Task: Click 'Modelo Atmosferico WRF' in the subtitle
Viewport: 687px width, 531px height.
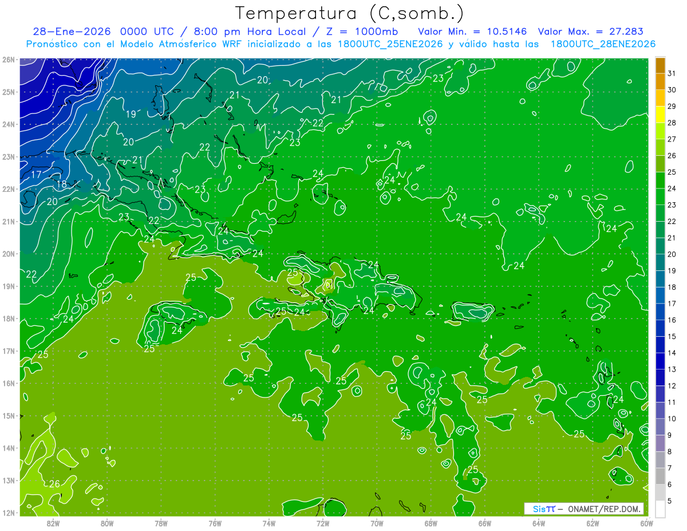Action: click(181, 44)
